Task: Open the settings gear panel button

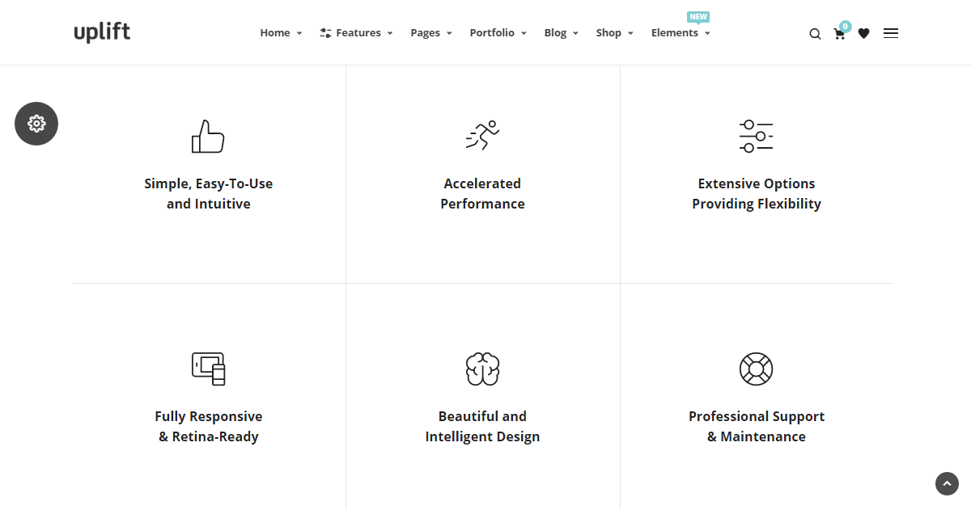Action: click(x=36, y=124)
